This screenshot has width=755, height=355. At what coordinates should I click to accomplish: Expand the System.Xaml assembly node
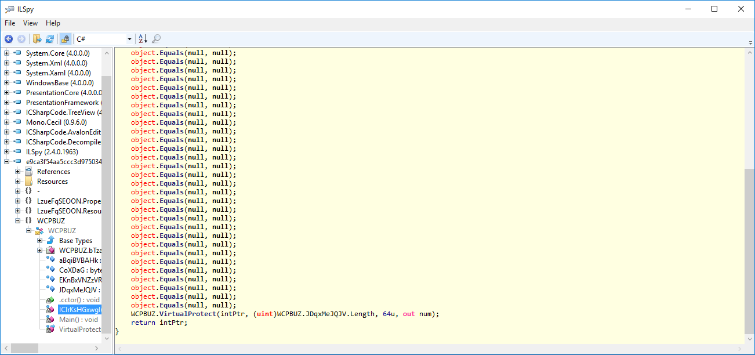[x=7, y=73]
